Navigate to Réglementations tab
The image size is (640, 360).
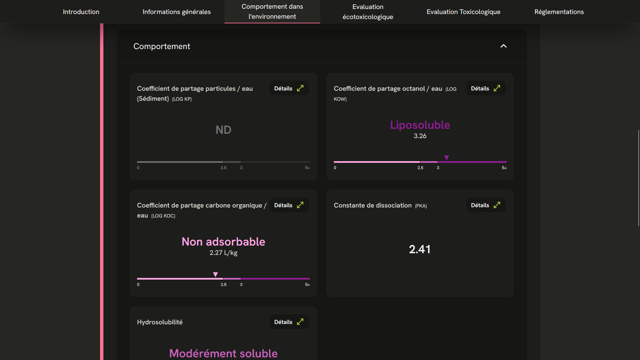559,12
